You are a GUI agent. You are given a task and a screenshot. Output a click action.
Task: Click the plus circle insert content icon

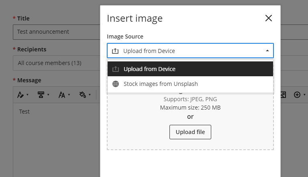[x=297, y=95]
